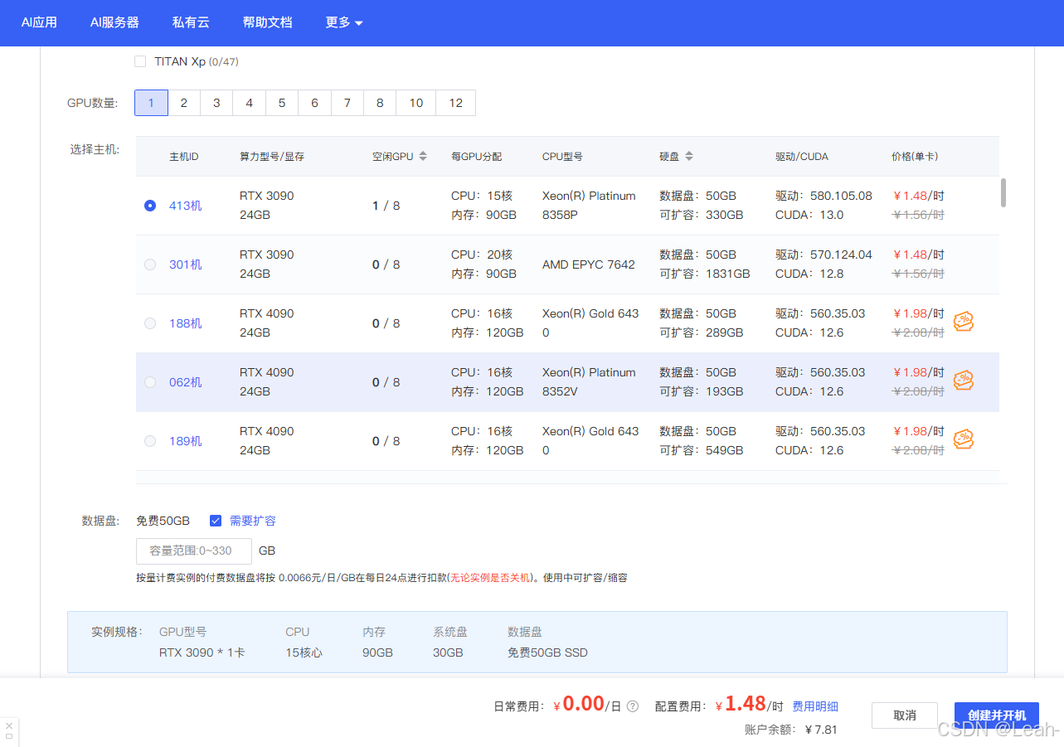Click the 需要扩容 label link
This screenshot has height=747, width=1064.
click(253, 521)
